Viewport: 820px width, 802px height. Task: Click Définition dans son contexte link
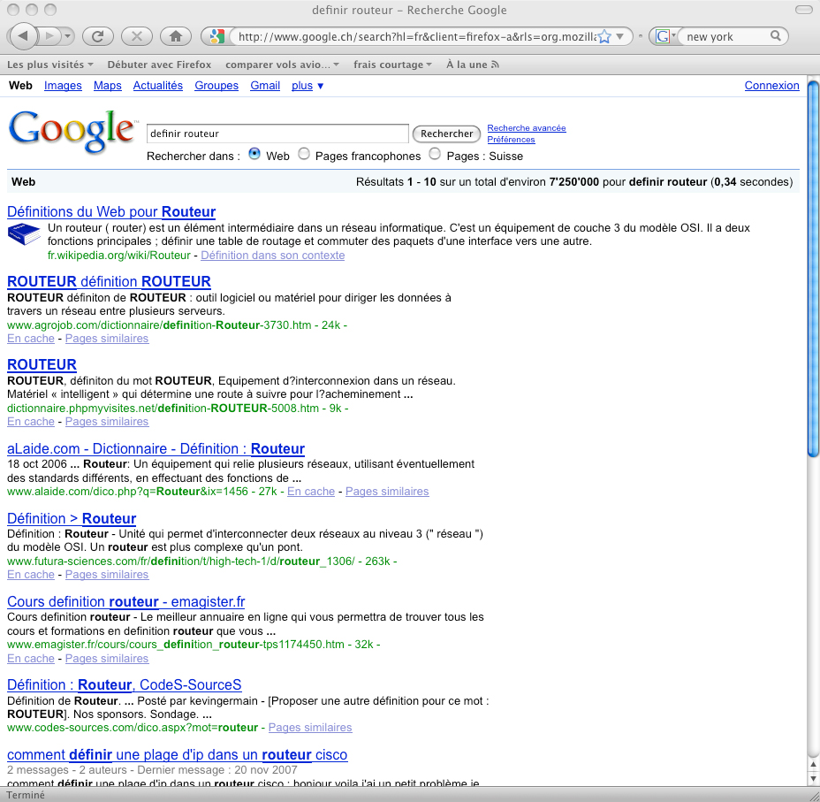coord(273,256)
